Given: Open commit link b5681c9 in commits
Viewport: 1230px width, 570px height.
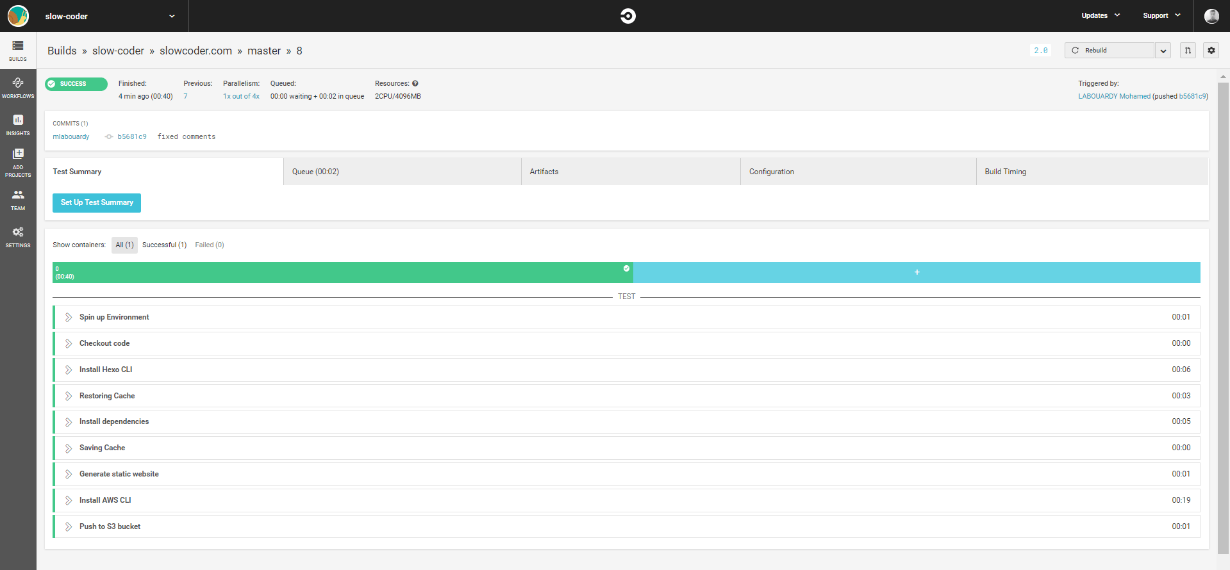Looking at the screenshot, I should pyautogui.click(x=132, y=137).
